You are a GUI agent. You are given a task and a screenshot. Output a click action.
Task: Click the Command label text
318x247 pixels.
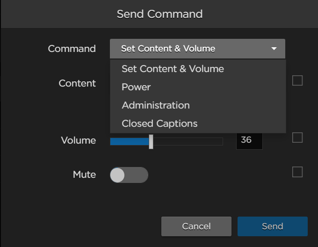(x=72, y=49)
